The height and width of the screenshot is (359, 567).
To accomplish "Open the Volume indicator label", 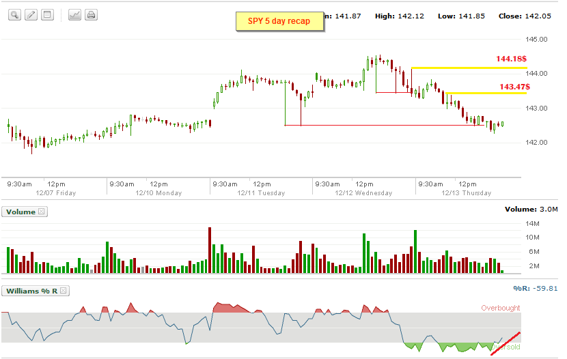I will point(20,212).
